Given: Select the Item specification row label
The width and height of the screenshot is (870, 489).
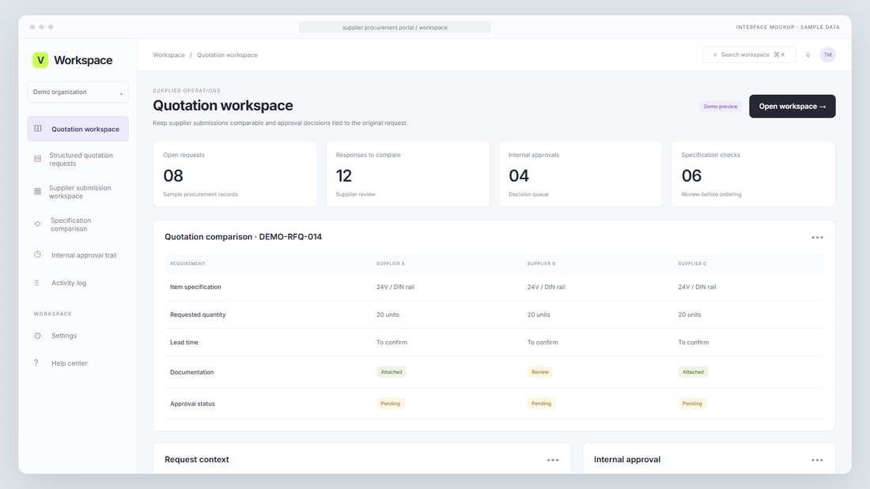Looking at the screenshot, I should [x=195, y=287].
